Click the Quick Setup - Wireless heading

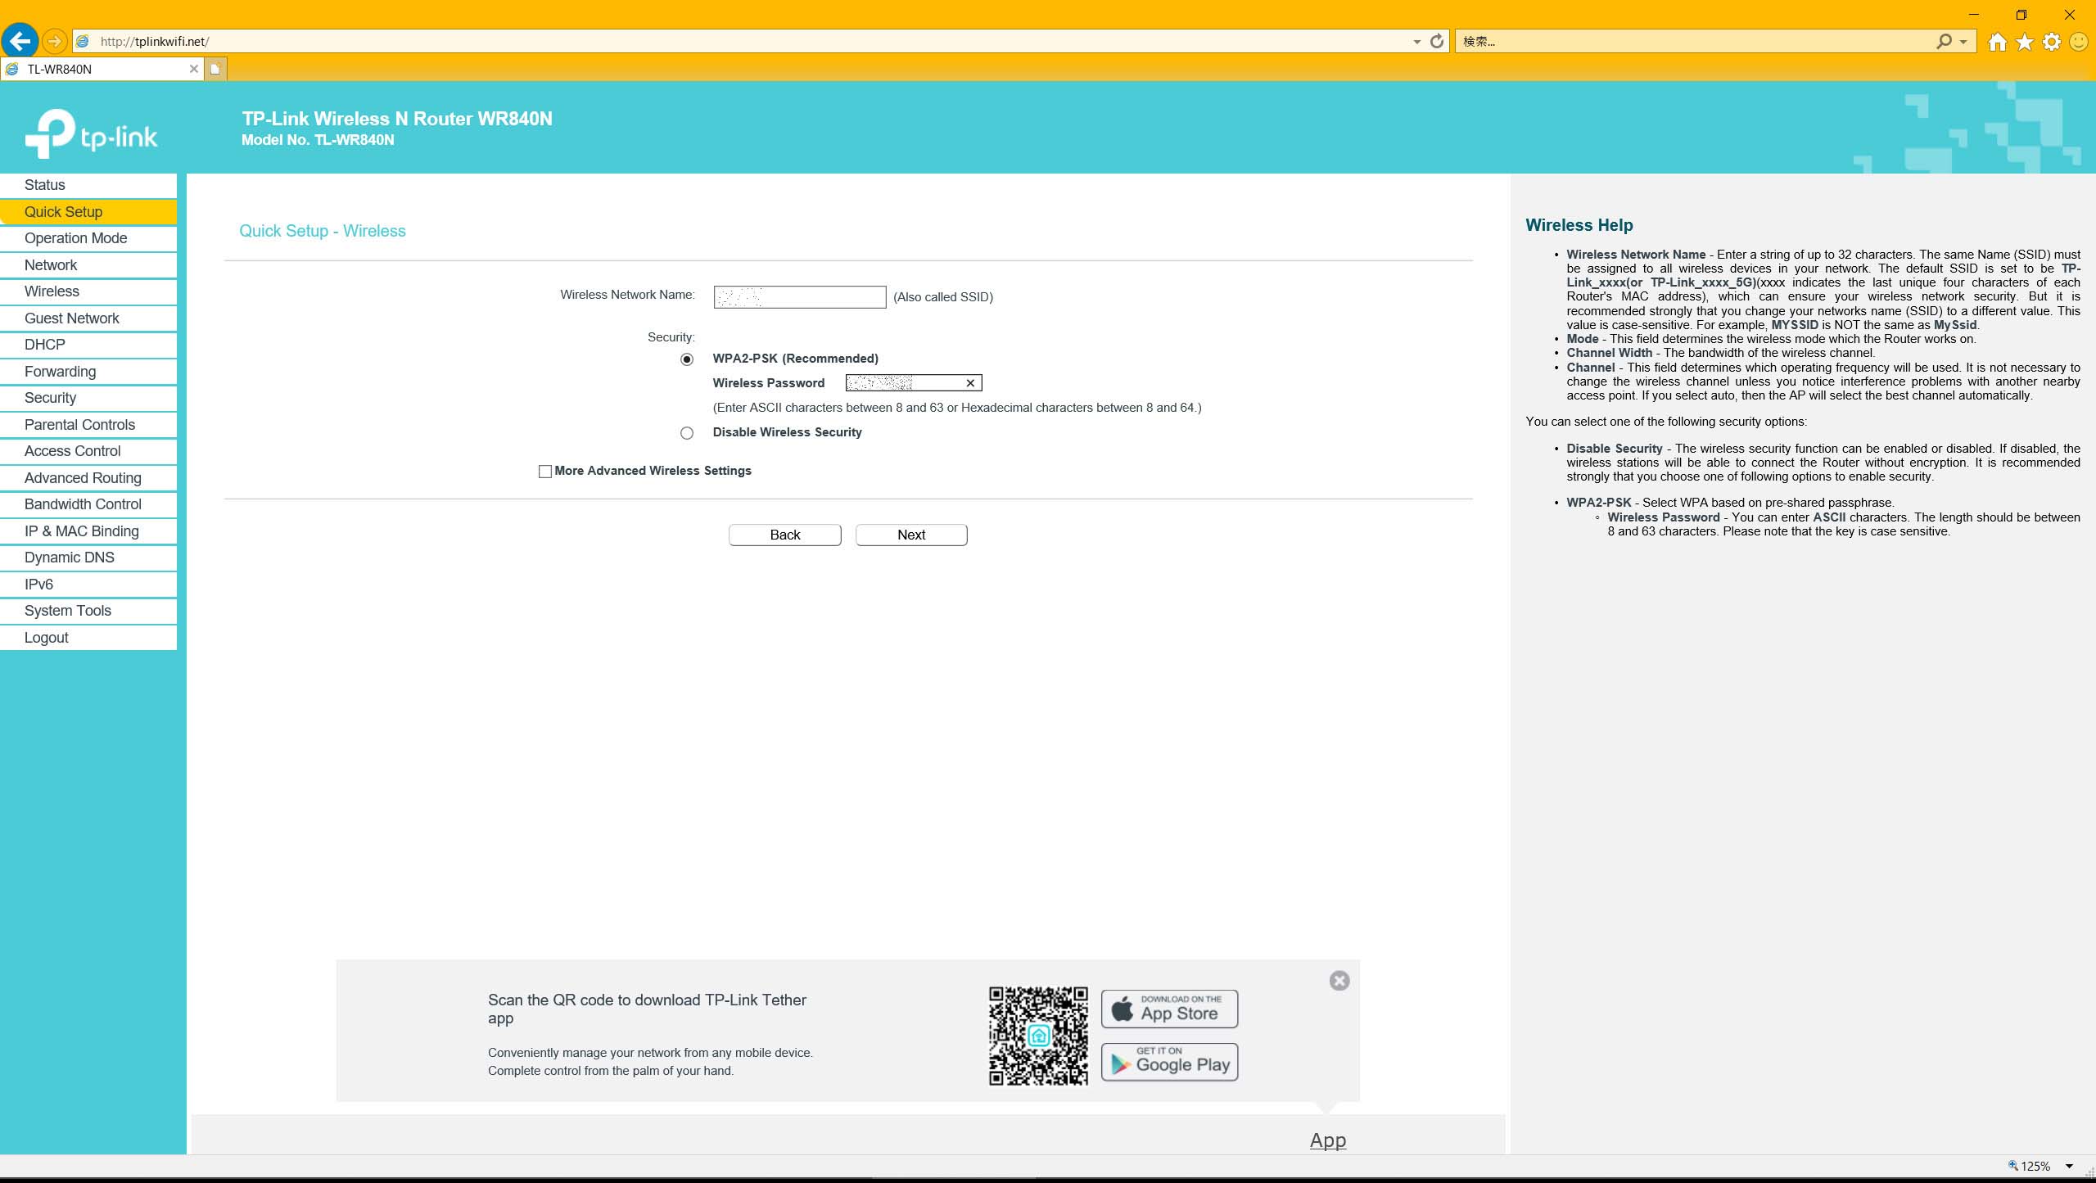(x=323, y=231)
